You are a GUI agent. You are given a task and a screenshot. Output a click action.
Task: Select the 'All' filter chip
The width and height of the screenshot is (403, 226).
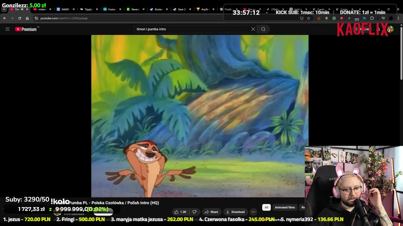coord(266,207)
